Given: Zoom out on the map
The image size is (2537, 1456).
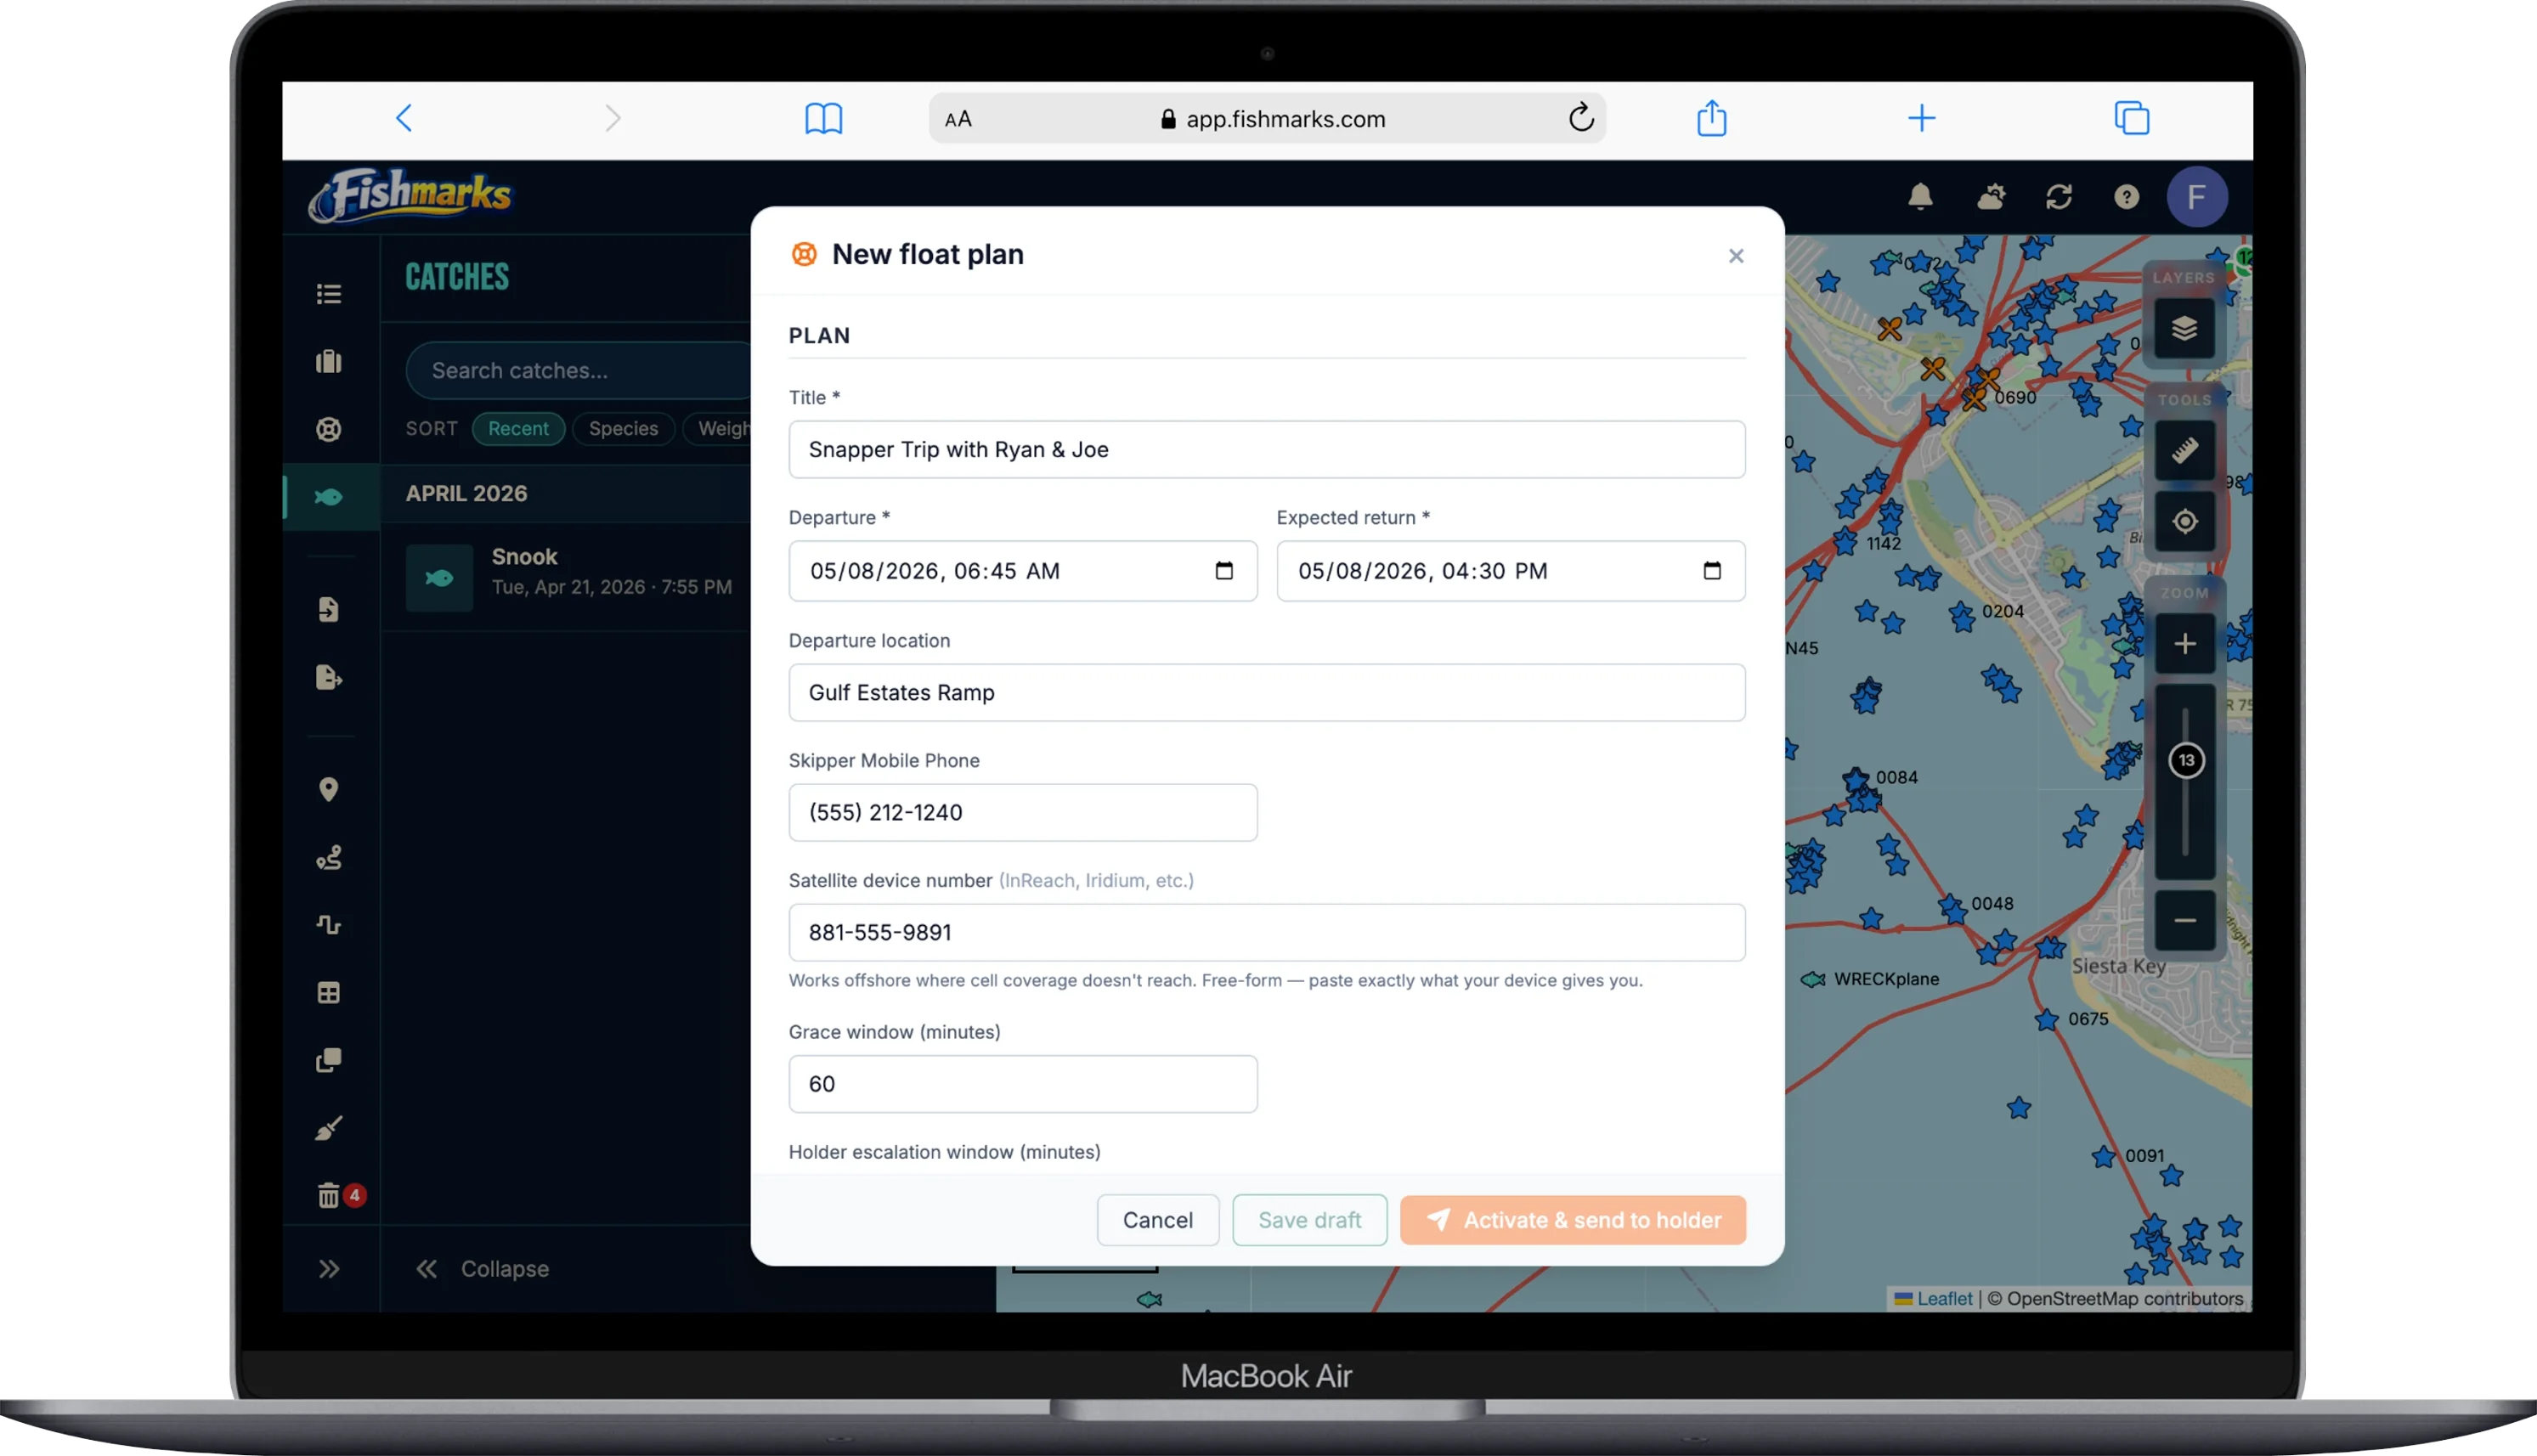Looking at the screenshot, I should [2184, 921].
